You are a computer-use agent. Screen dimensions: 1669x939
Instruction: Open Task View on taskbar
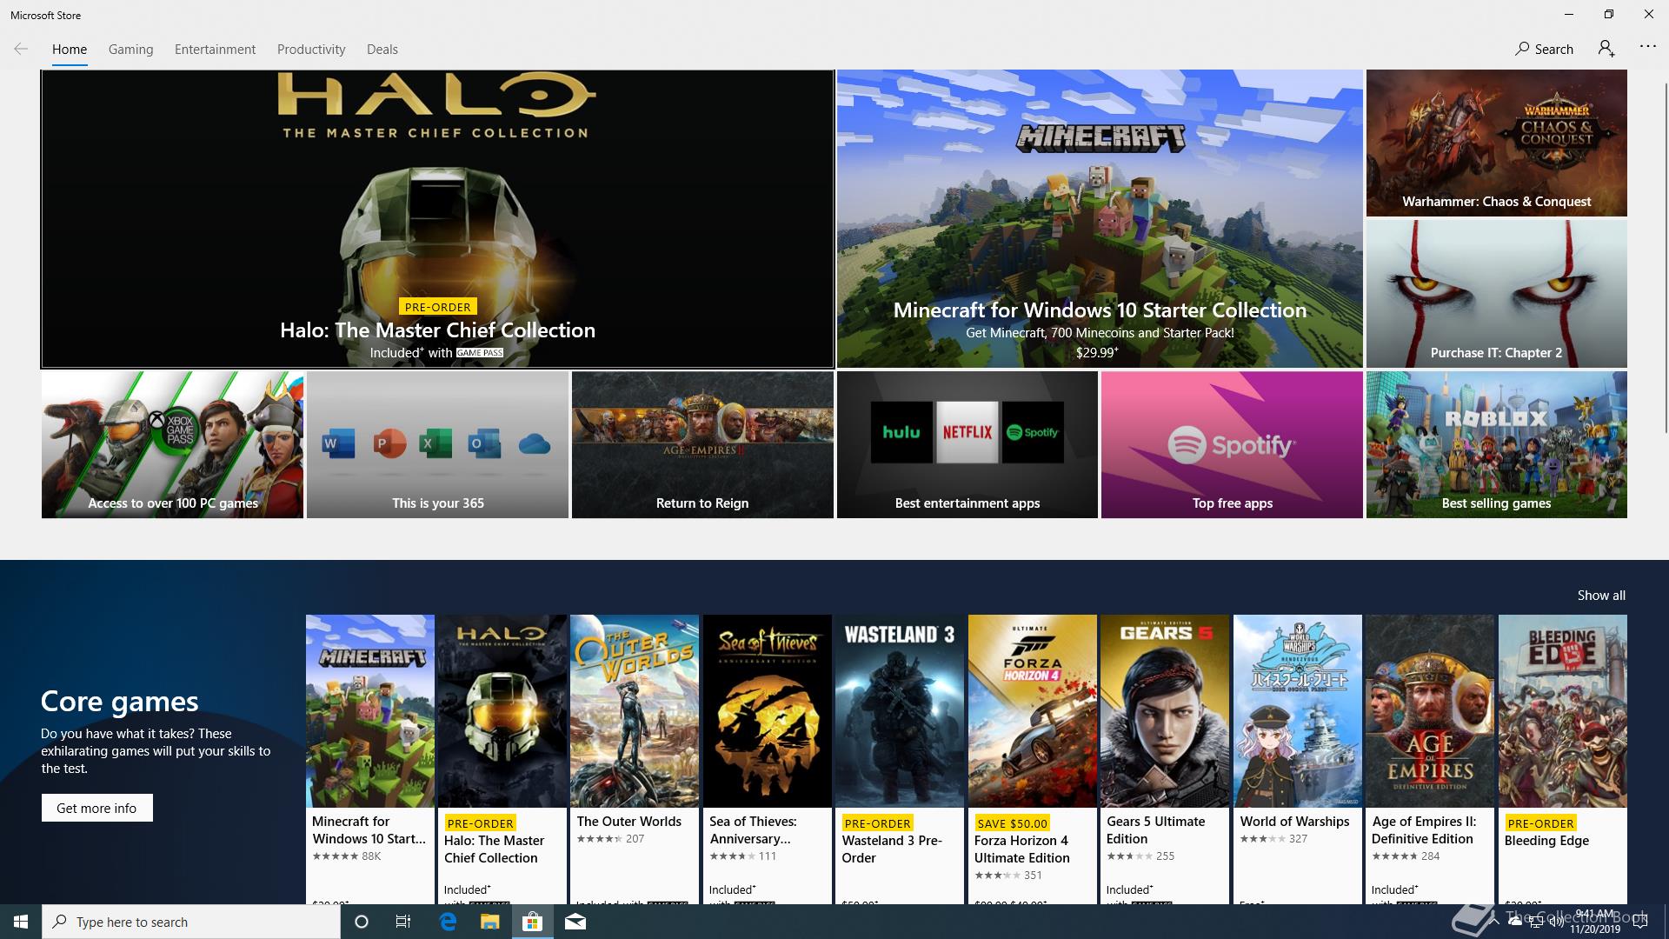(403, 922)
